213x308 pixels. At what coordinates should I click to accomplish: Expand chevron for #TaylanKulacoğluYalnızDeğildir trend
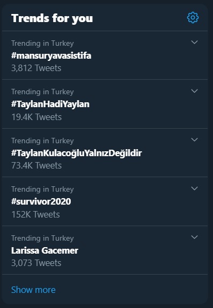coord(194,139)
